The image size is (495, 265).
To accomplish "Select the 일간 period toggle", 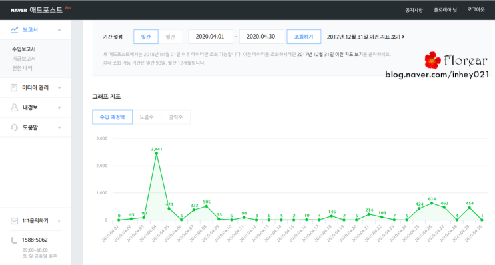I will tap(146, 37).
